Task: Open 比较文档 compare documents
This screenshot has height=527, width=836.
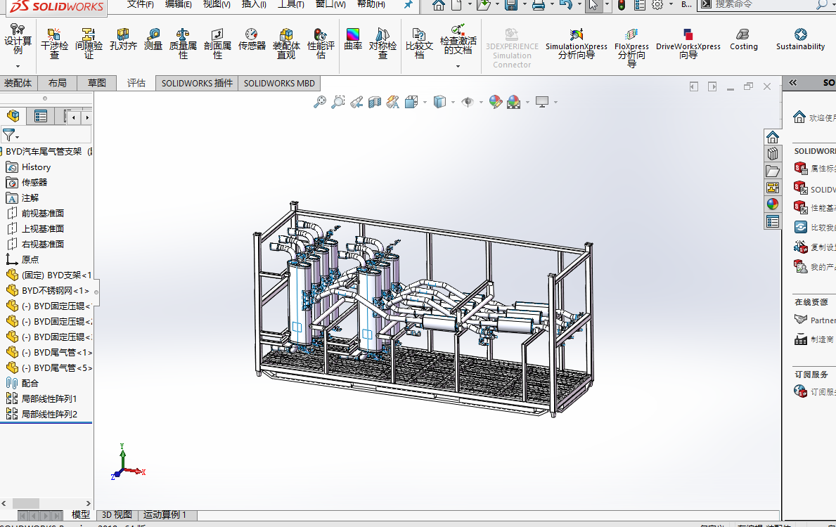Action: (x=420, y=43)
